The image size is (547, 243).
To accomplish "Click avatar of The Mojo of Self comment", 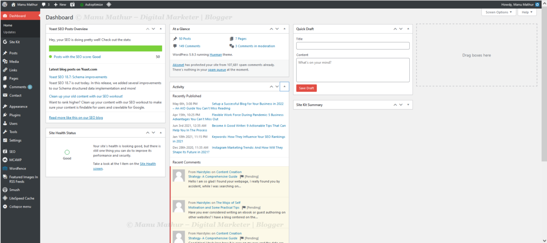I will [179, 206].
